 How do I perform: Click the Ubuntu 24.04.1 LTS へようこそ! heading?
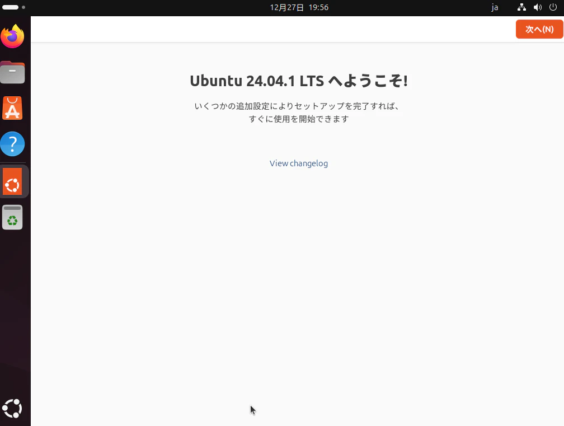(x=299, y=81)
